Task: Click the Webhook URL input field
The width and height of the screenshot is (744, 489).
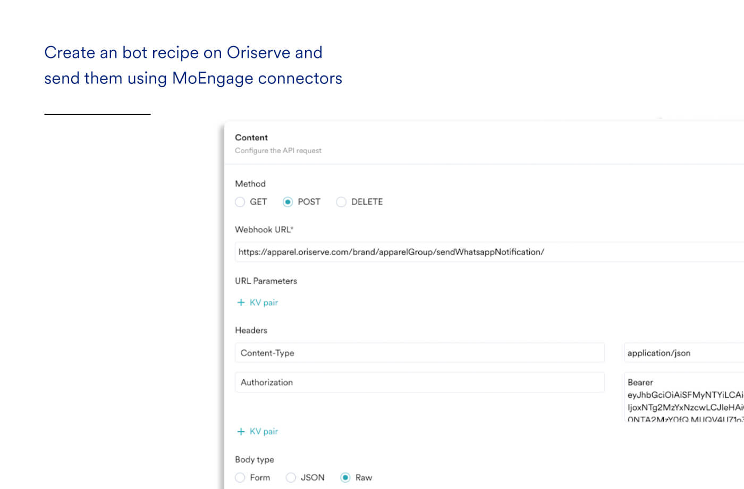Action: tap(489, 252)
